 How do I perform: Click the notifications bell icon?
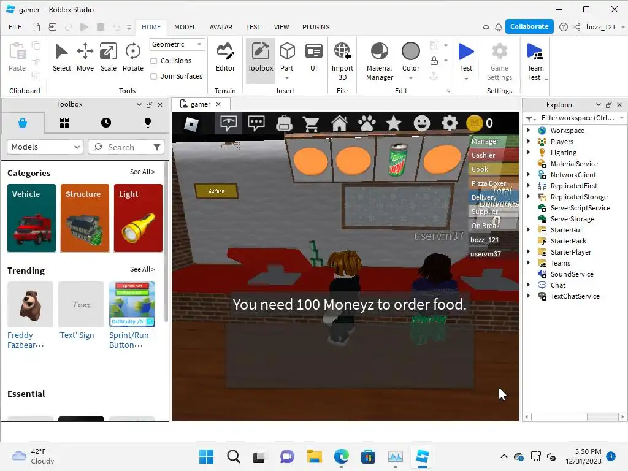pos(499,27)
